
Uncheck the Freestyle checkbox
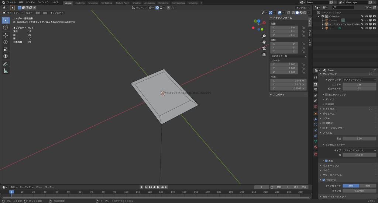(324, 180)
